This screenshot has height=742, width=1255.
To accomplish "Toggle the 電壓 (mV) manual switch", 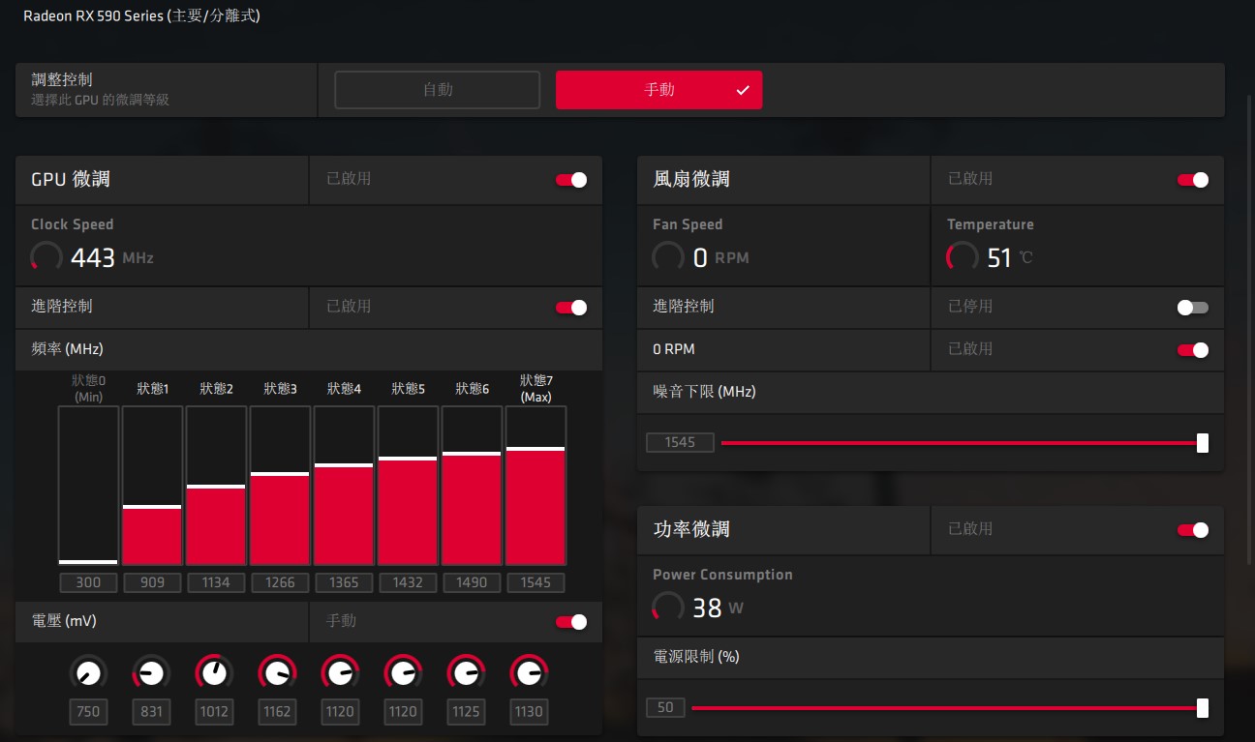I will click(571, 622).
